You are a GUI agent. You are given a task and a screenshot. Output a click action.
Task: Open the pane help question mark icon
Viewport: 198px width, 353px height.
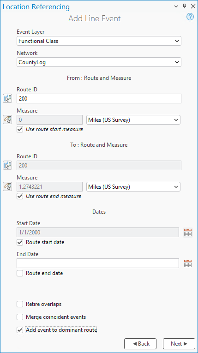click(190, 17)
